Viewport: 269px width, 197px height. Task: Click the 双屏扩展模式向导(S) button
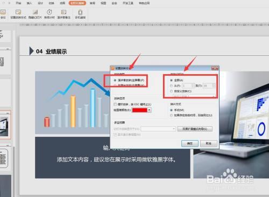click(x=195, y=129)
